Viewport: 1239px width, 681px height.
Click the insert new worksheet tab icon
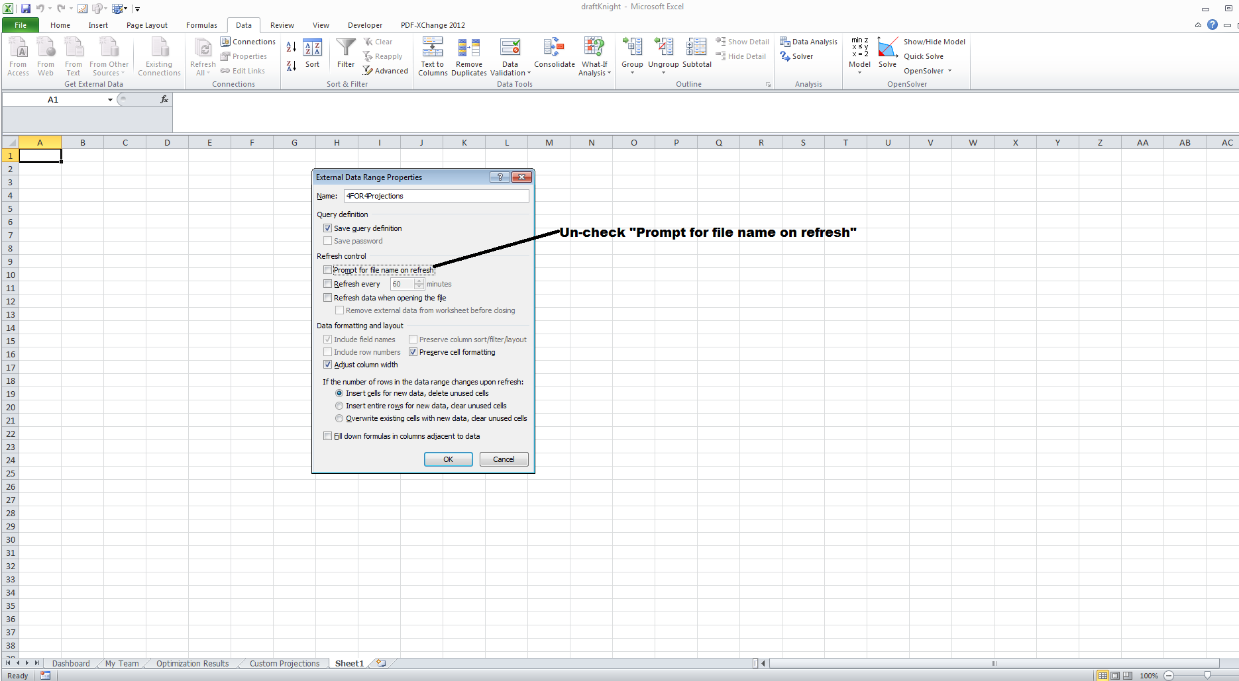[x=382, y=663]
